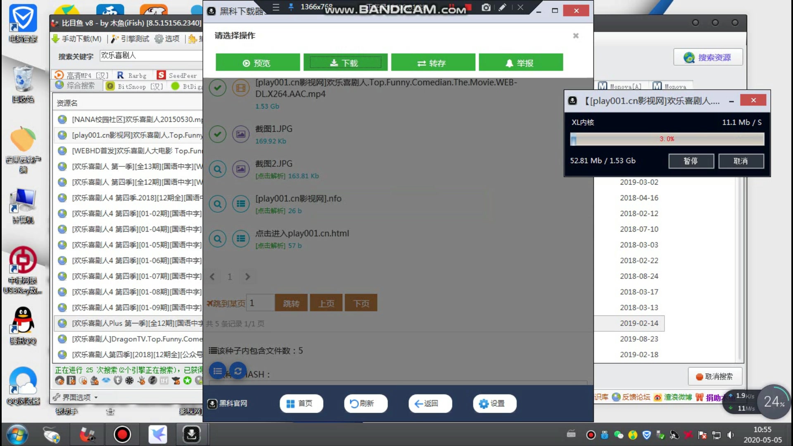Switch to the SeedPeer tab
793x446 pixels.
178,75
